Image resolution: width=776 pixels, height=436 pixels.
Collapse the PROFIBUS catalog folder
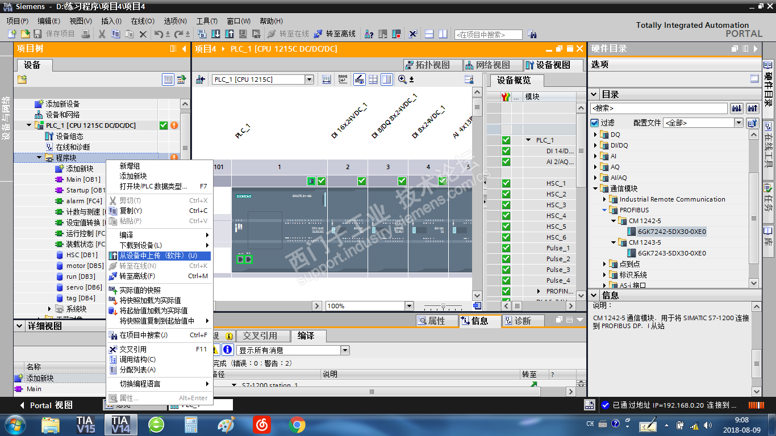(x=605, y=210)
